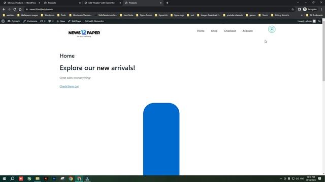325x182 pixels.
Task: Open the updates counter in admin bar
Action: 43,21
